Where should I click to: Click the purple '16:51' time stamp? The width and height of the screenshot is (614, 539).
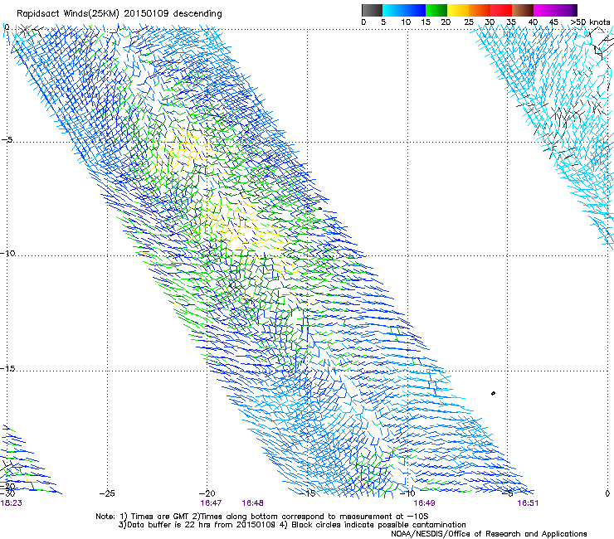528,503
